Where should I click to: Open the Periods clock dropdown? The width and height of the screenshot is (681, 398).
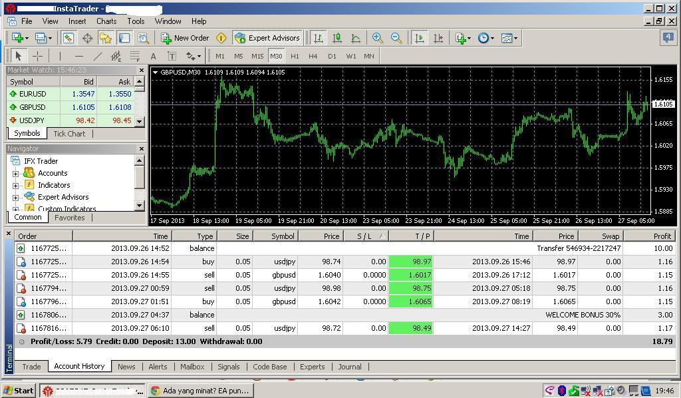[x=486, y=38]
